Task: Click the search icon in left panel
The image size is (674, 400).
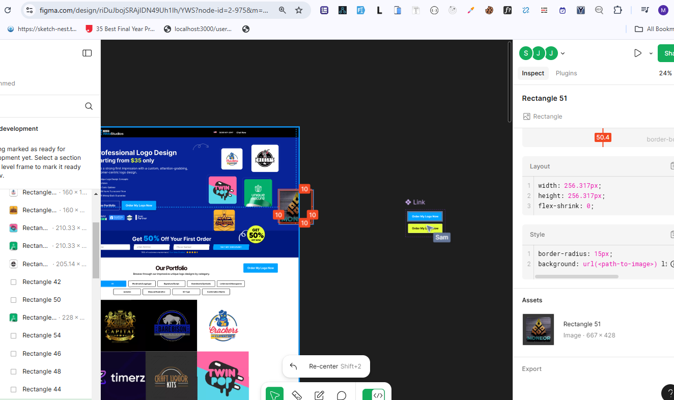Action: [89, 106]
